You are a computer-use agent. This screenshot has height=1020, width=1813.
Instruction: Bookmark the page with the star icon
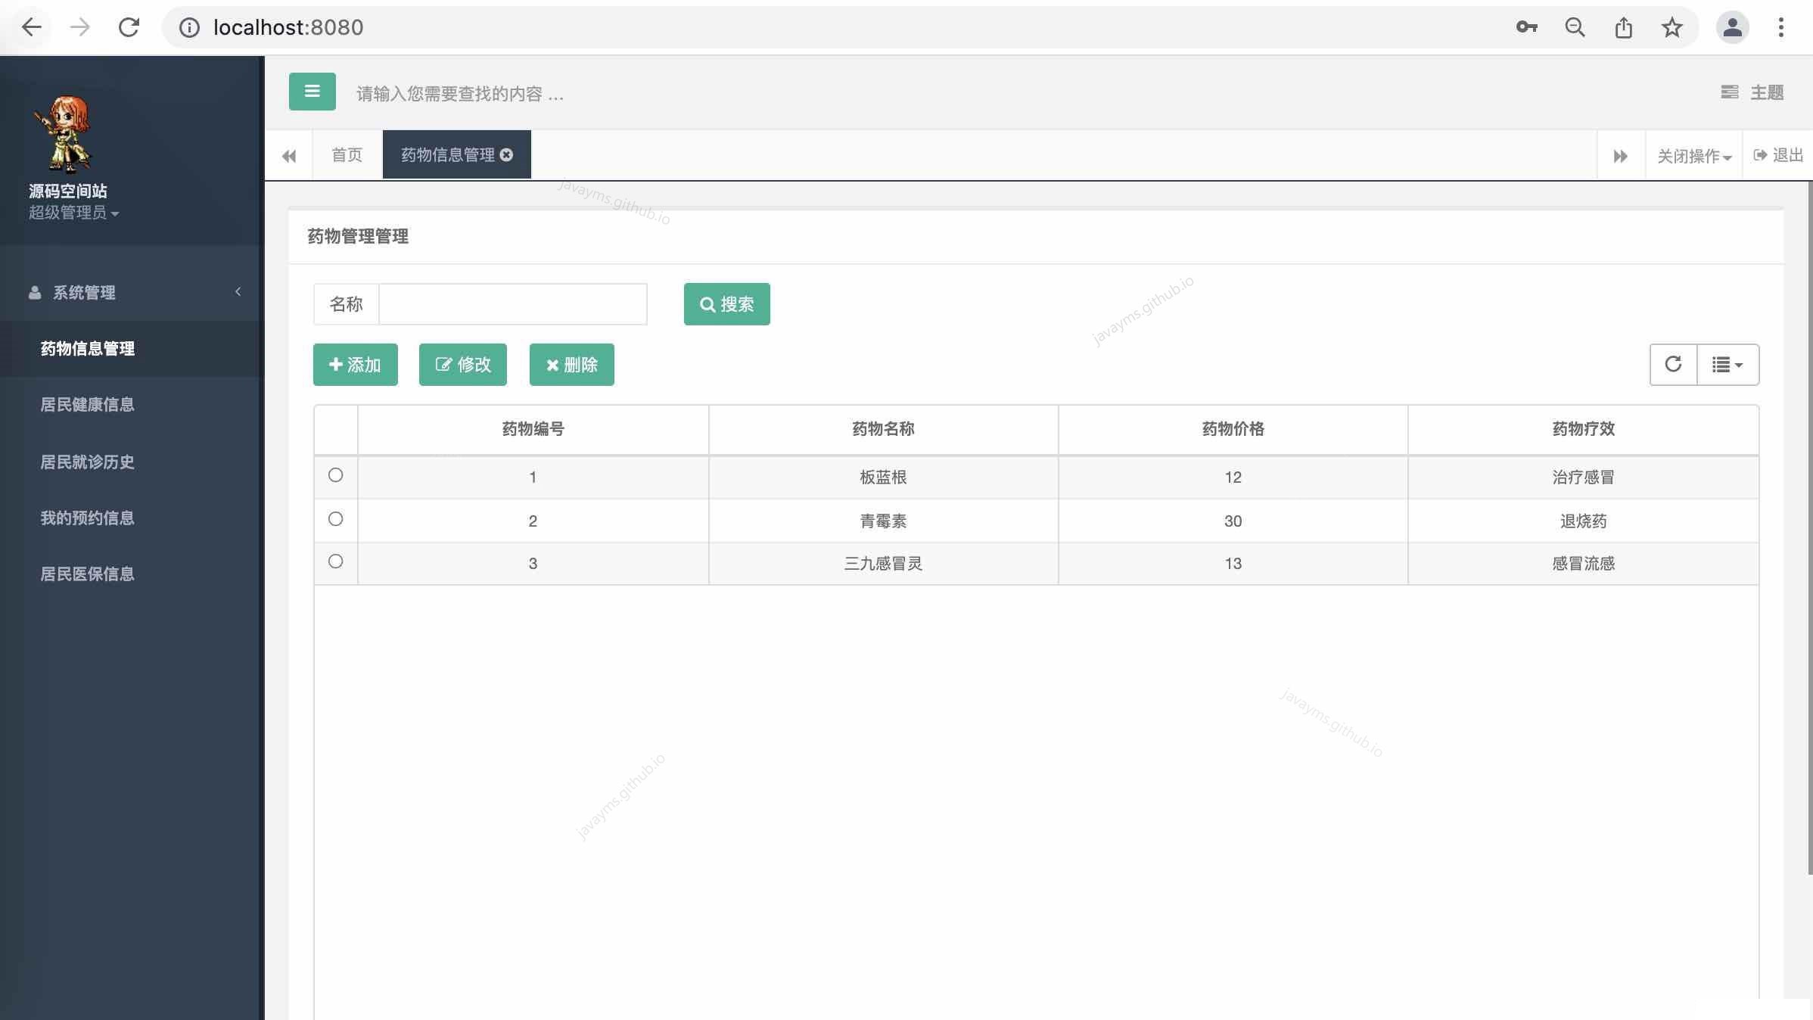coord(1672,28)
